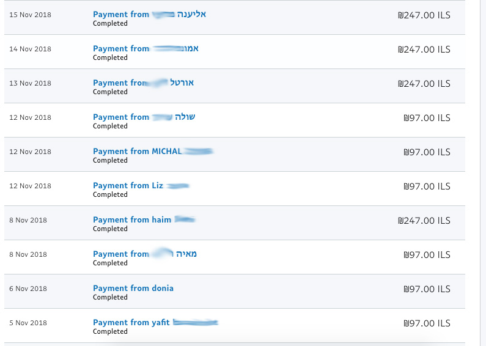
Task: Click the ₪97.00 amount for donia payment
Action: [x=427, y=289]
